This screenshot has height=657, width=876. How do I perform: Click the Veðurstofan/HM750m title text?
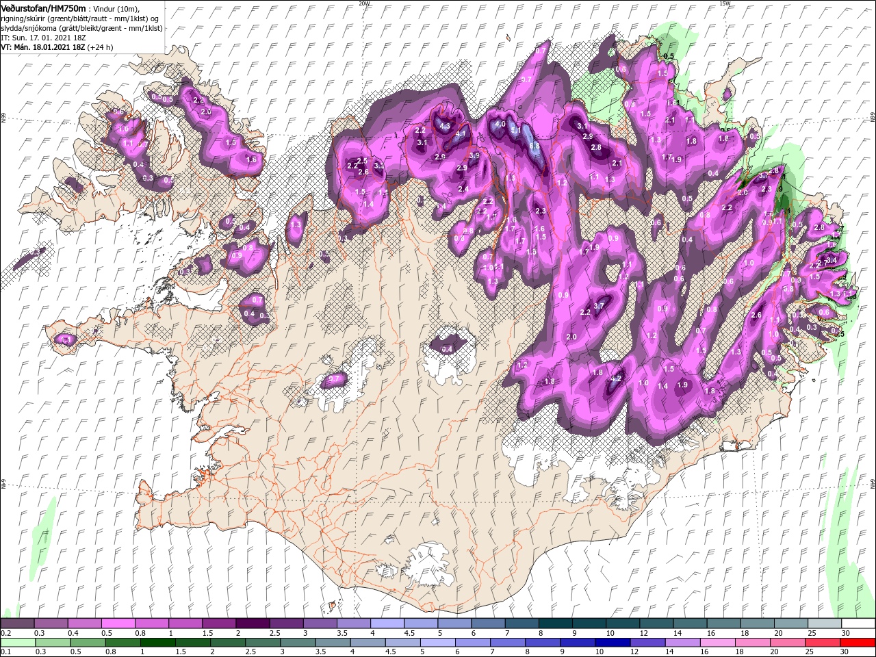(x=42, y=8)
